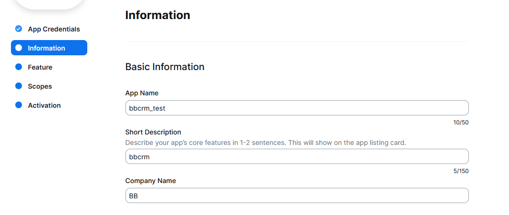Go to the Feature section
The width and height of the screenshot is (509, 215).
40,67
